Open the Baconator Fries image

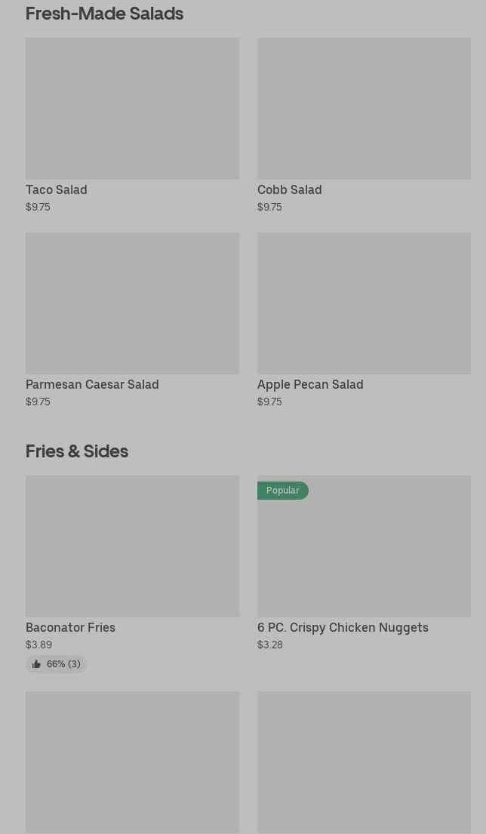click(x=132, y=546)
